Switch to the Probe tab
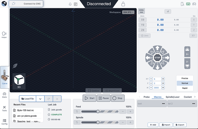The height and width of the screenshot is (129, 198). click(146, 97)
